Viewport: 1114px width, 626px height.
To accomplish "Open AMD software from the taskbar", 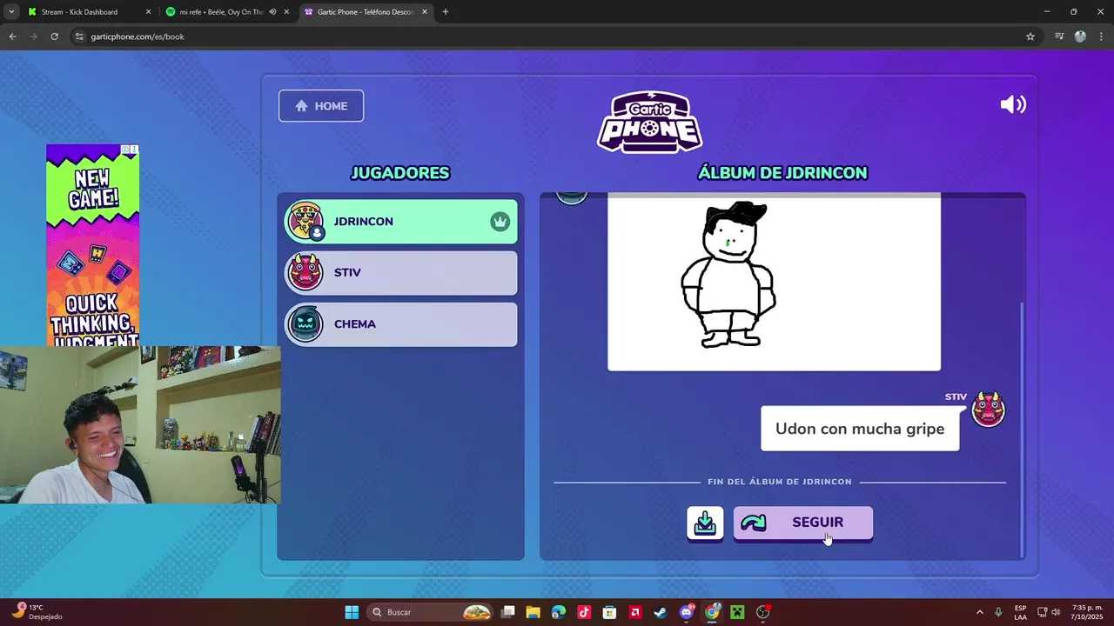I will tap(635, 612).
